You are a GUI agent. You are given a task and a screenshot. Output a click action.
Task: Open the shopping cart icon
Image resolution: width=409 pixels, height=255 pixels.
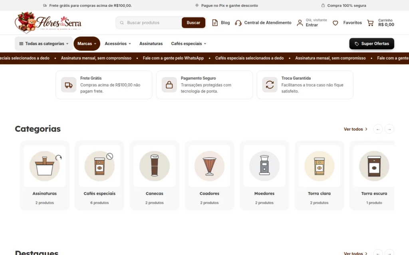pos(370,23)
